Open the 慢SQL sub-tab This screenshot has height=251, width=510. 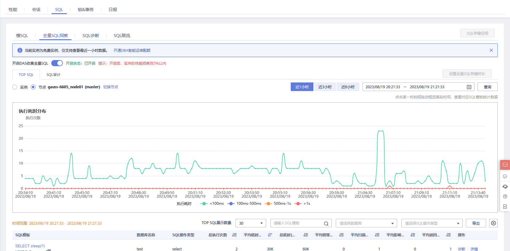[x=22, y=36]
